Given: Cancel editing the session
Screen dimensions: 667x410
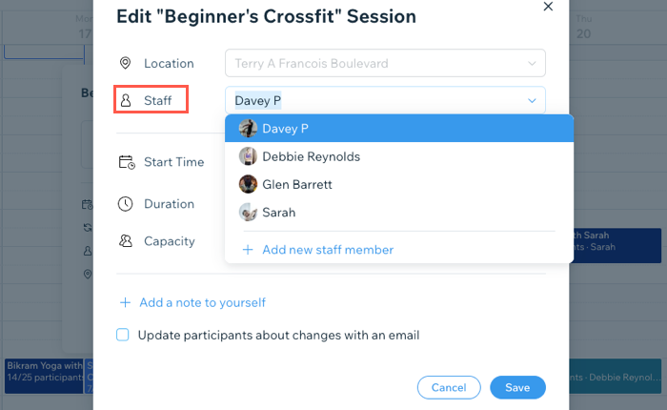Looking at the screenshot, I should (x=449, y=387).
